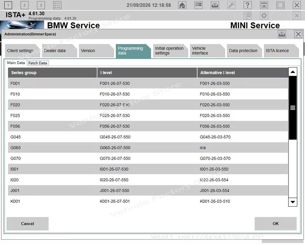Open Initial operation settings tab
The height and width of the screenshot is (245, 305).
click(x=170, y=51)
